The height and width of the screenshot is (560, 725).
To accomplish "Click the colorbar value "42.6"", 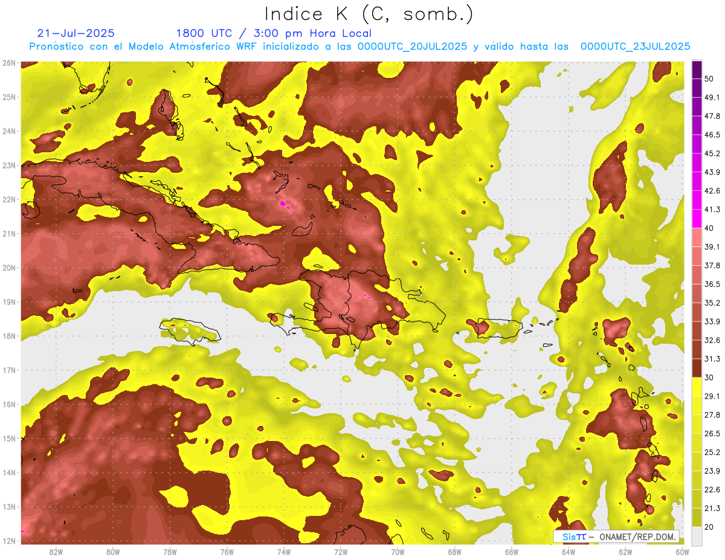I will point(712,191).
